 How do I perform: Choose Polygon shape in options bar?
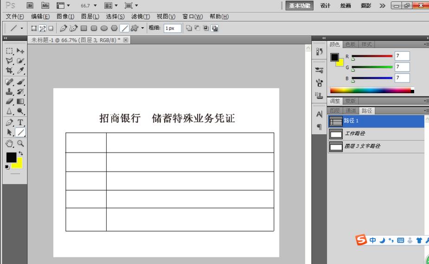(115, 28)
